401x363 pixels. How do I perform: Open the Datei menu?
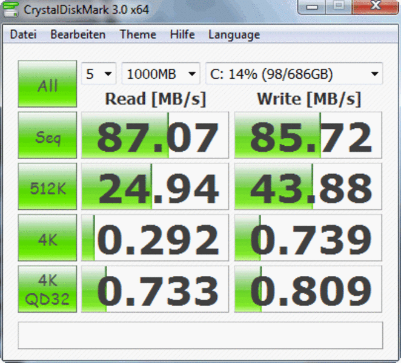coord(23,34)
